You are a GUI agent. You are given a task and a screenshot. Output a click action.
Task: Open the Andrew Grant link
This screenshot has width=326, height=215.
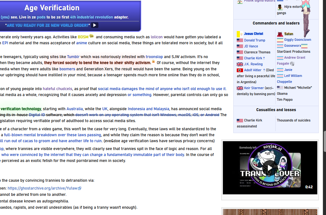coord(295,58)
